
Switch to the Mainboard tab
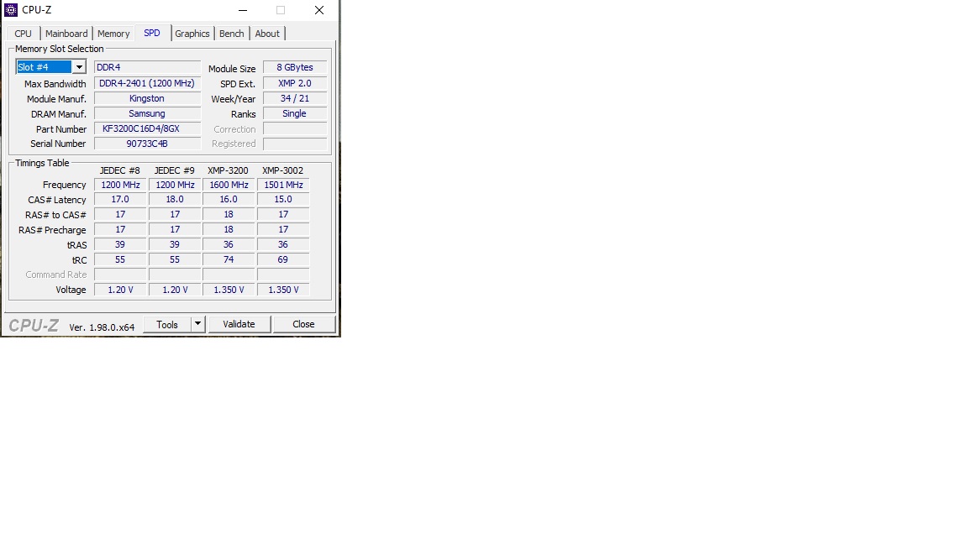(x=66, y=34)
